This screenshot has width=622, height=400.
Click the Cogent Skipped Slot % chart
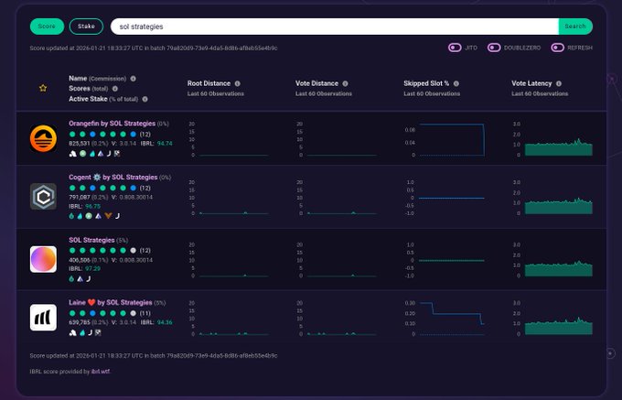(445, 197)
